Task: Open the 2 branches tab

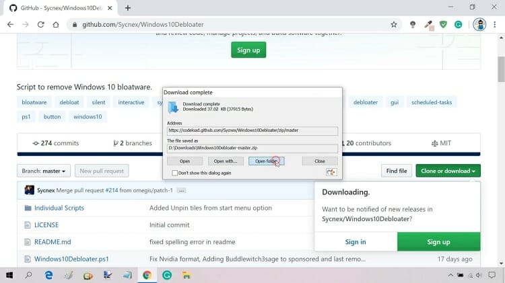Action: (133, 143)
